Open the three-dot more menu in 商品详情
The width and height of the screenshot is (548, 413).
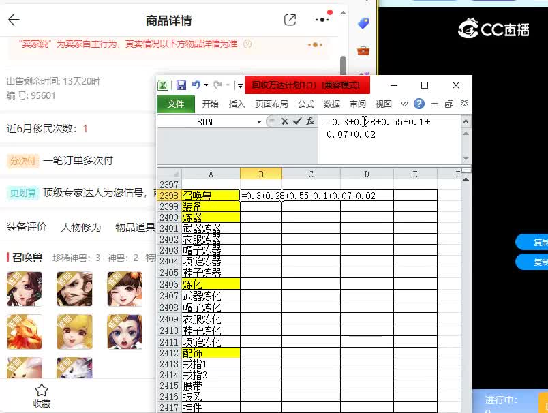(322, 20)
